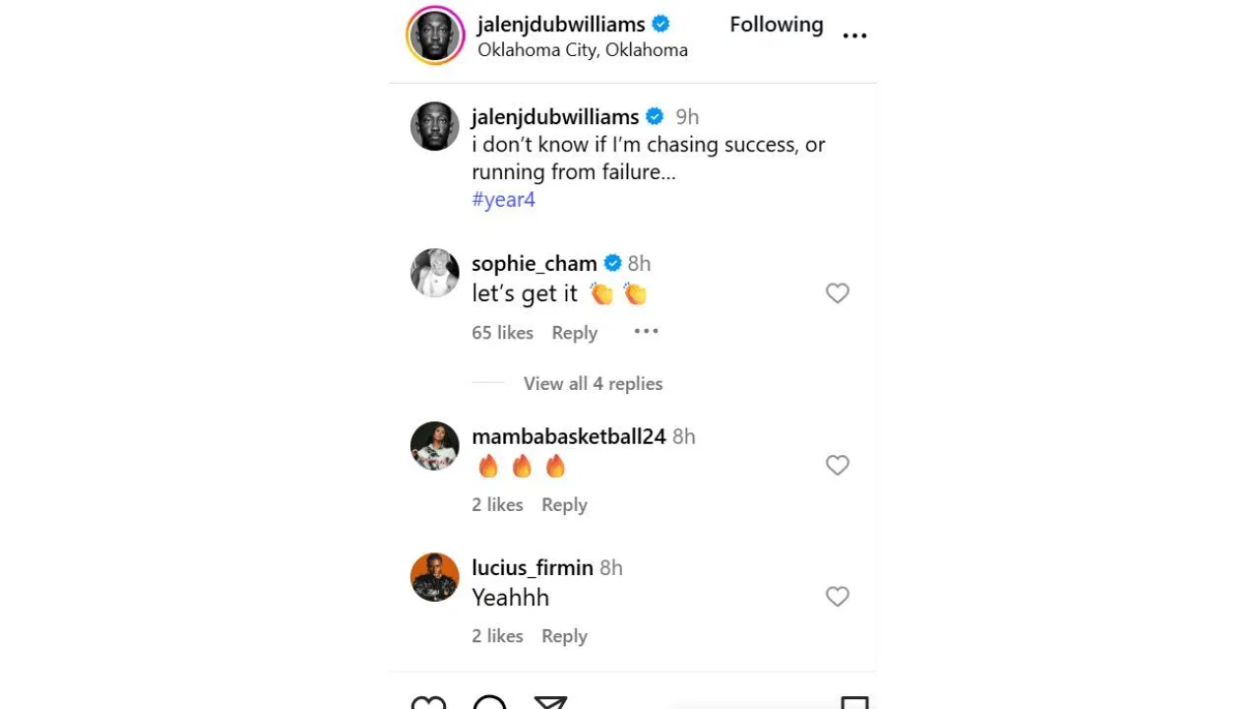The height and width of the screenshot is (709, 1260).
Task: Open the #year4 hashtag link
Action: point(503,200)
